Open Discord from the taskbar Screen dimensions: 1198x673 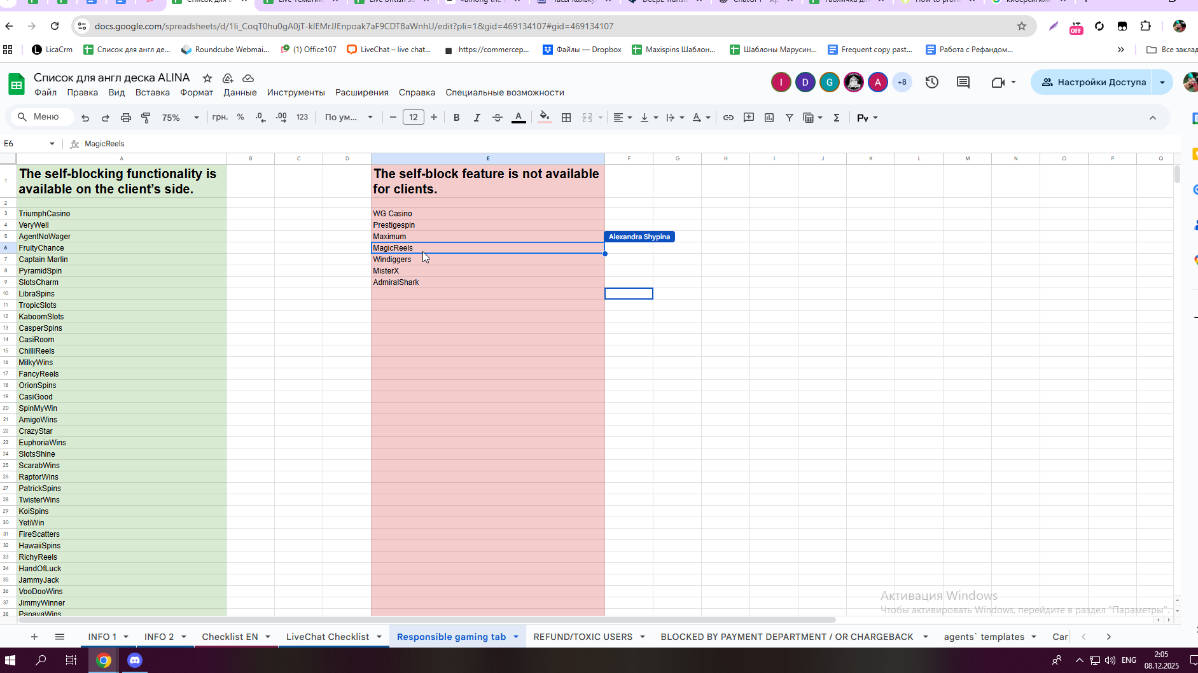click(x=134, y=660)
